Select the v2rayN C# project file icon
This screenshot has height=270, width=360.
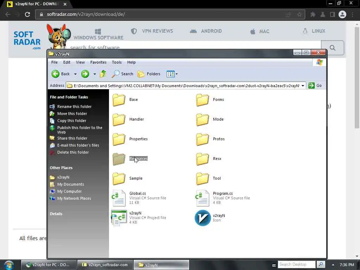[x=119, y=218]
